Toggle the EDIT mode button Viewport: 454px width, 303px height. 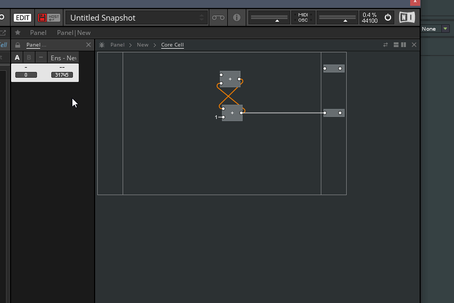pyautogui.click(x=22, y=17)
